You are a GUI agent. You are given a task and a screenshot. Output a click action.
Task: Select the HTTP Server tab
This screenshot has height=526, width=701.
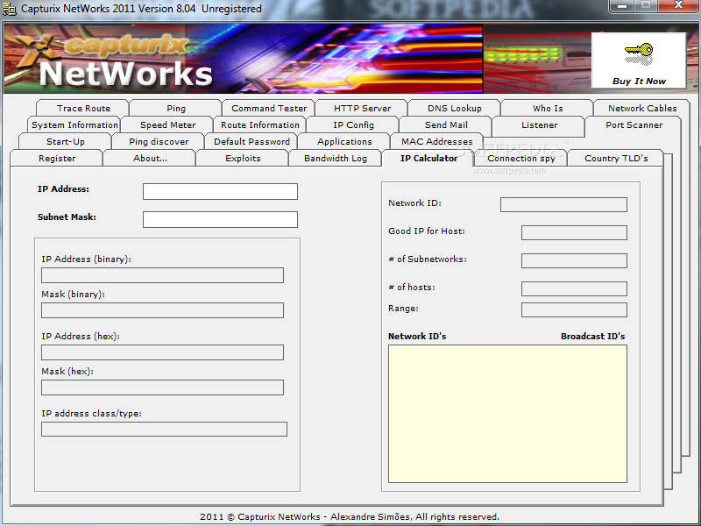[362, 108]
